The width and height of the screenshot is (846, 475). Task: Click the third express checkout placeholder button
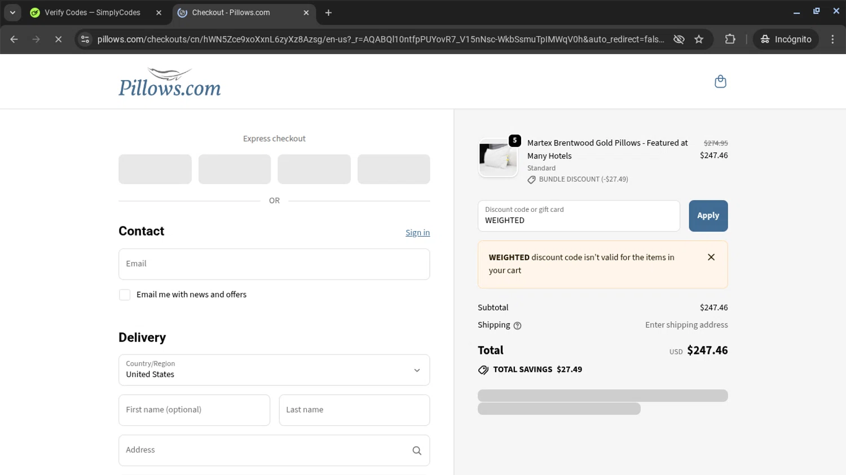click(314, 169)
